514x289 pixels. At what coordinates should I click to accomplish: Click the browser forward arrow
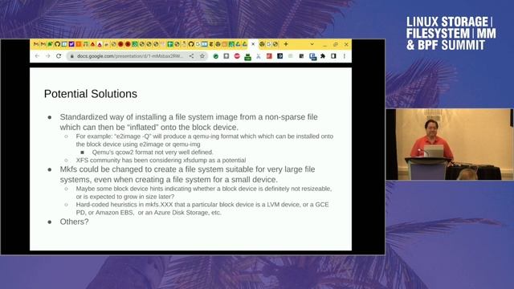coord(48,56)
